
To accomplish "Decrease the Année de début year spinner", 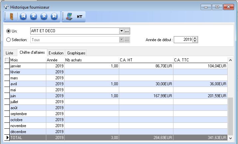I will click(195, 41).
